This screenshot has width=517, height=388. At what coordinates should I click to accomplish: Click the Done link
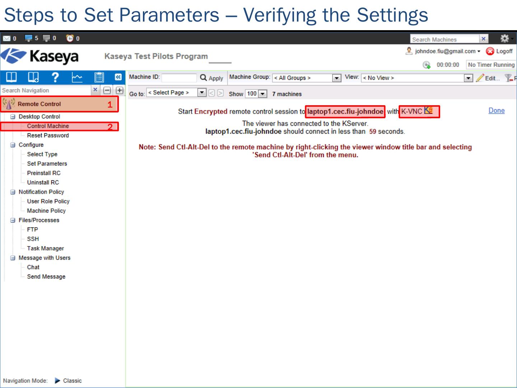(497, 111)
